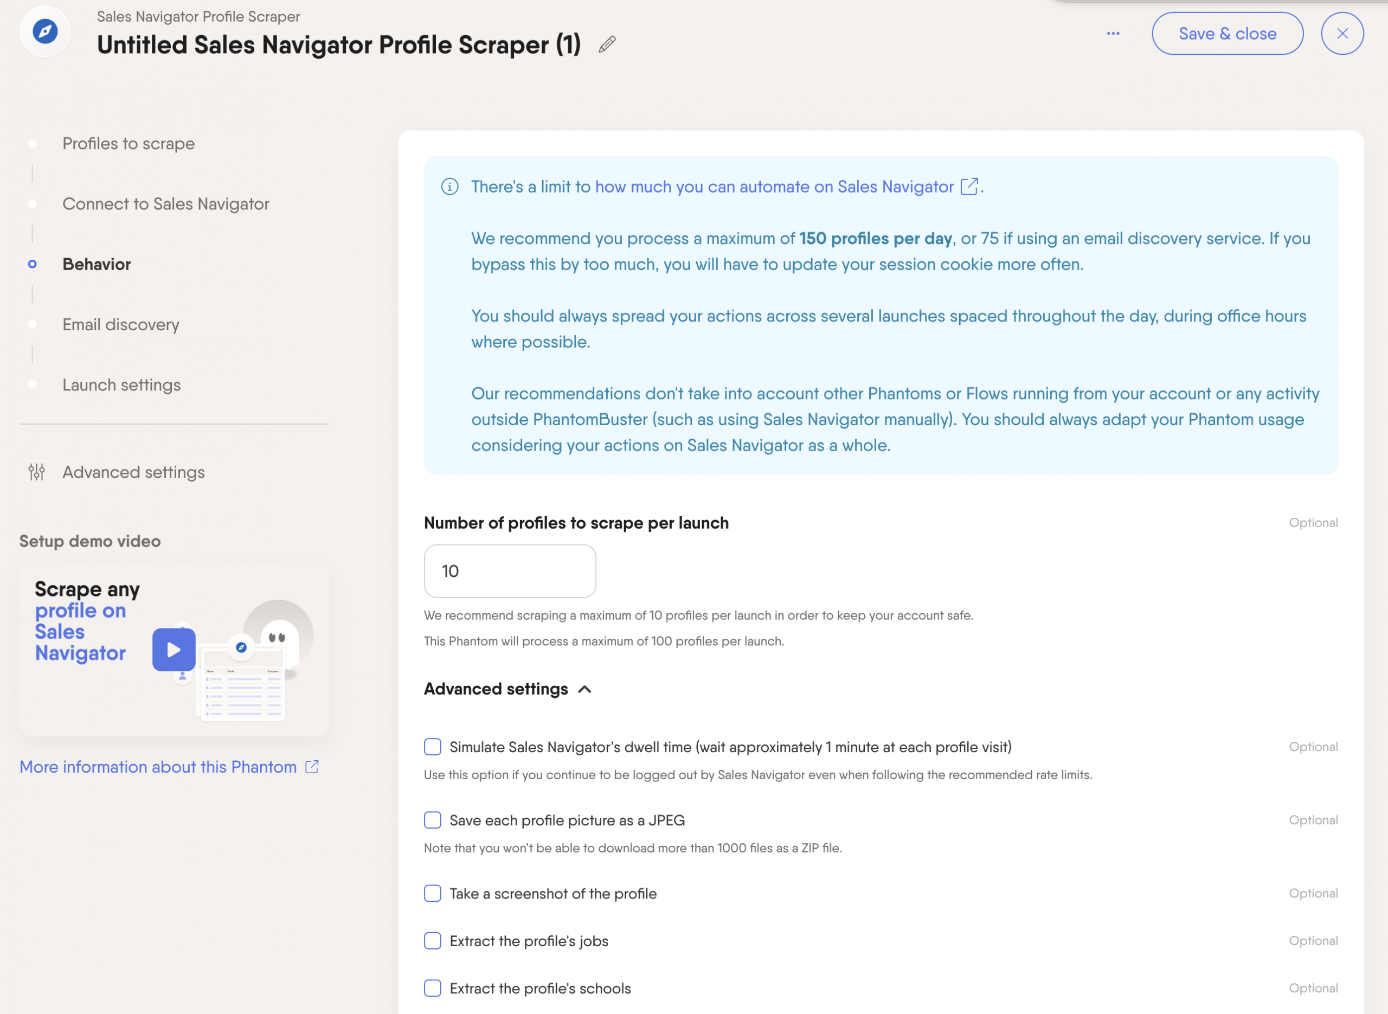Click the Number of profiles to scrape label
The height and width of the screenshot is (1014, 1388).
click(x=576, y=522)
